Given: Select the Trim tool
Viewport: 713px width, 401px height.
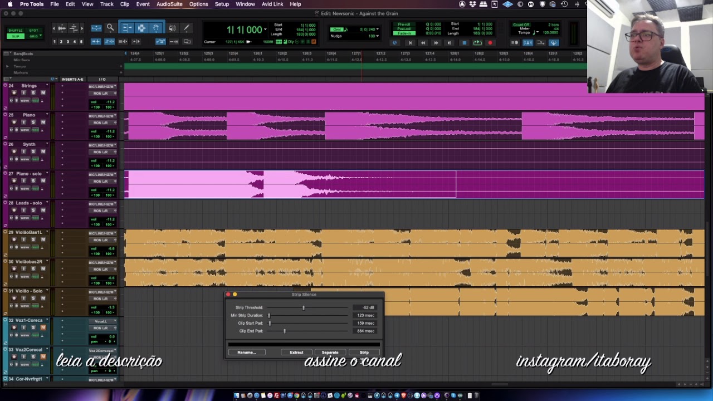Looking at the screenshot, I should 127,28.
